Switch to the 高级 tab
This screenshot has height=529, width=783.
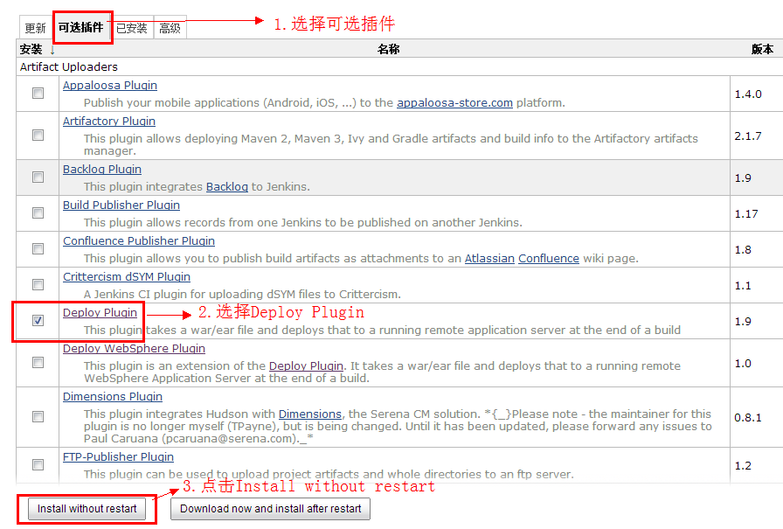coord(170,27)
